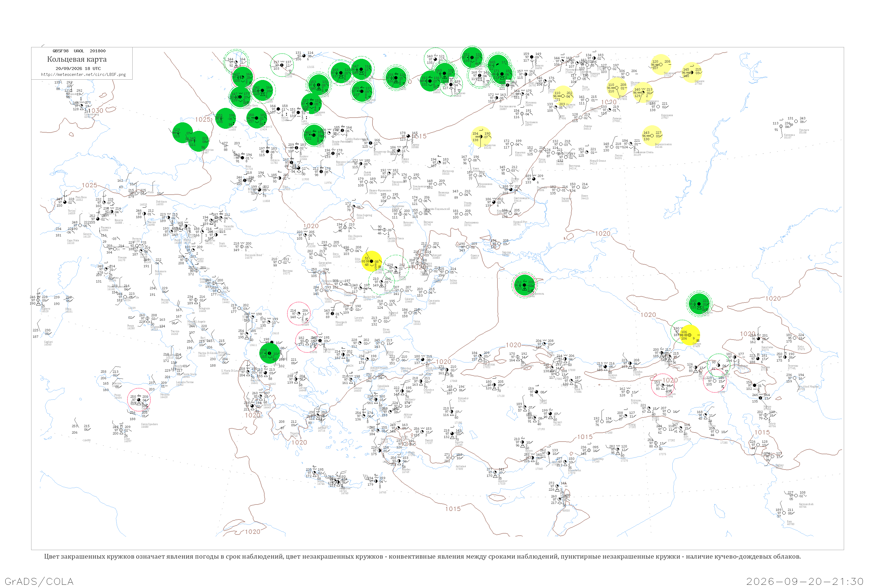Click the dashed green circle at Buzau station
This screenshot has height=588, width=882.
click(396, 268)
